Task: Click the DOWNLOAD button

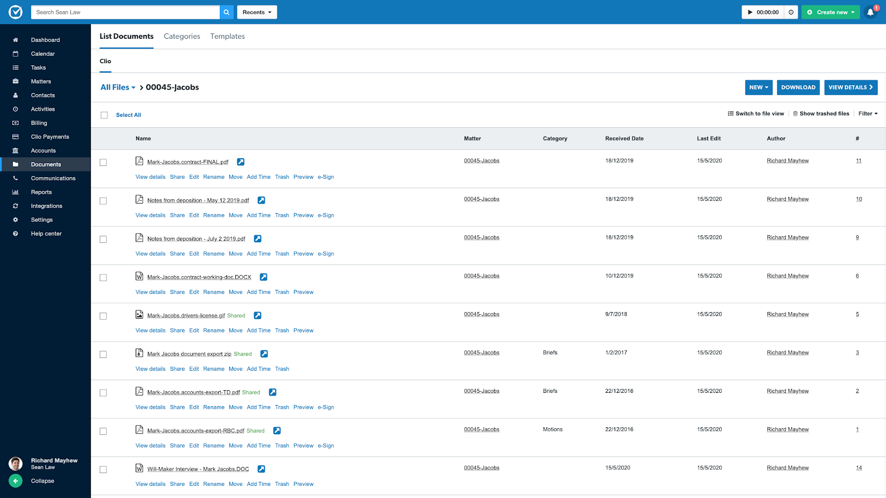Action: coord(798,87)
